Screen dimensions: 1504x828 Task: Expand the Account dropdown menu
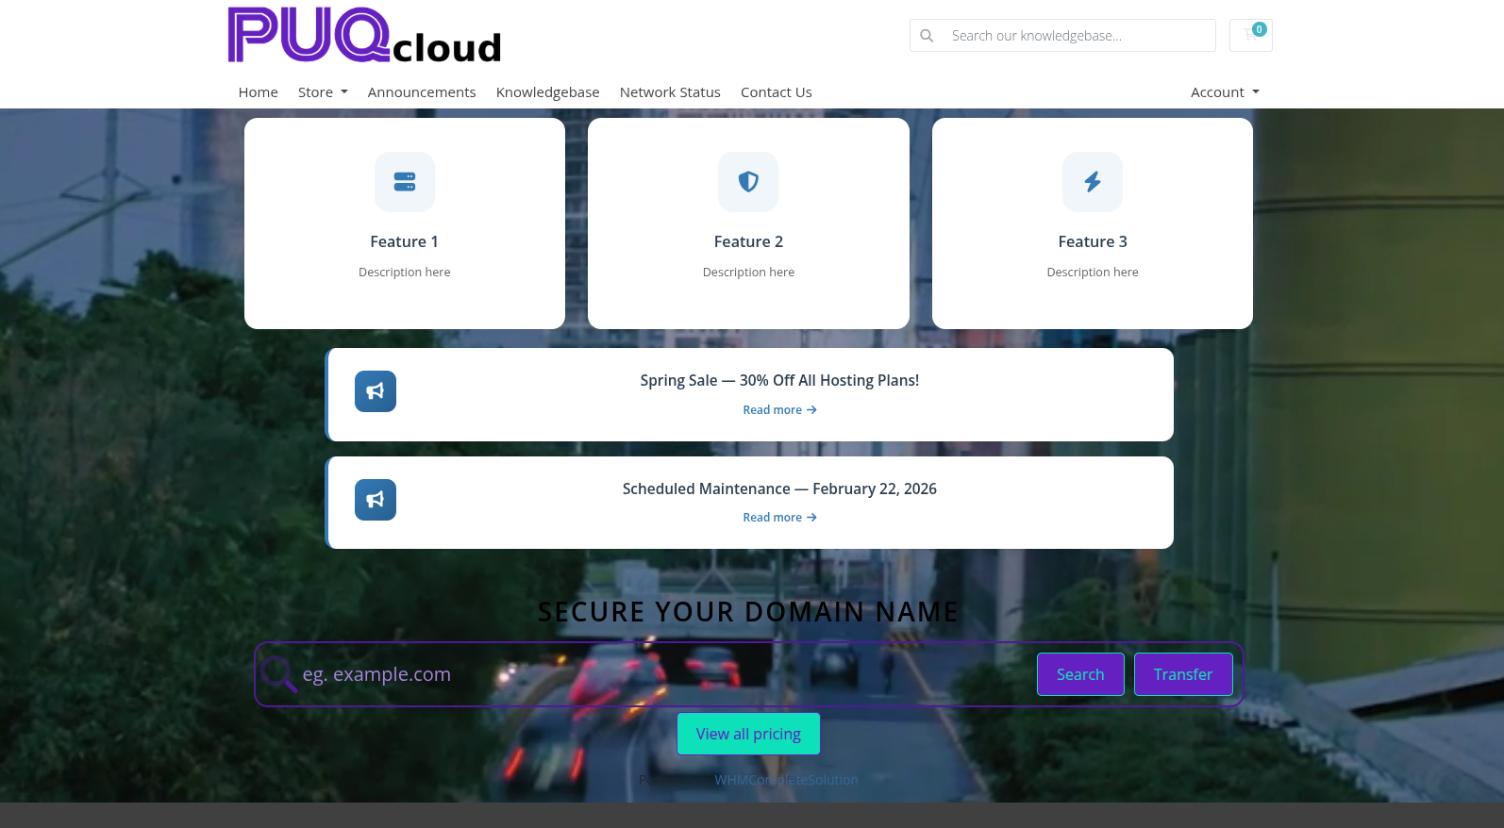click(x=1225, y=92)
